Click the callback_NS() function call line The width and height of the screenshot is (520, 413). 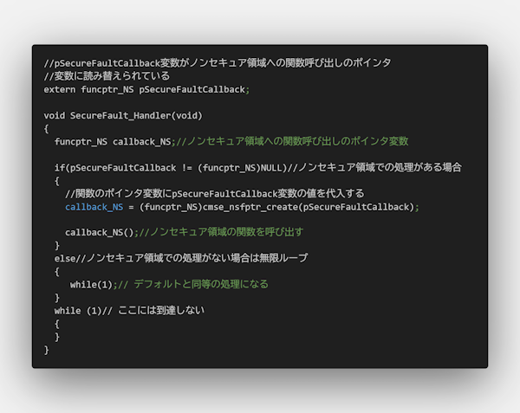pyautogui.click(x=100, y=232)
